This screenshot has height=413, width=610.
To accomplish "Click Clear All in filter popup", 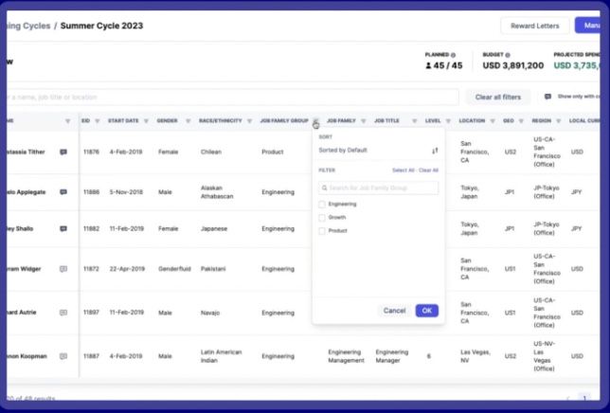I will (x=429, y=171).
